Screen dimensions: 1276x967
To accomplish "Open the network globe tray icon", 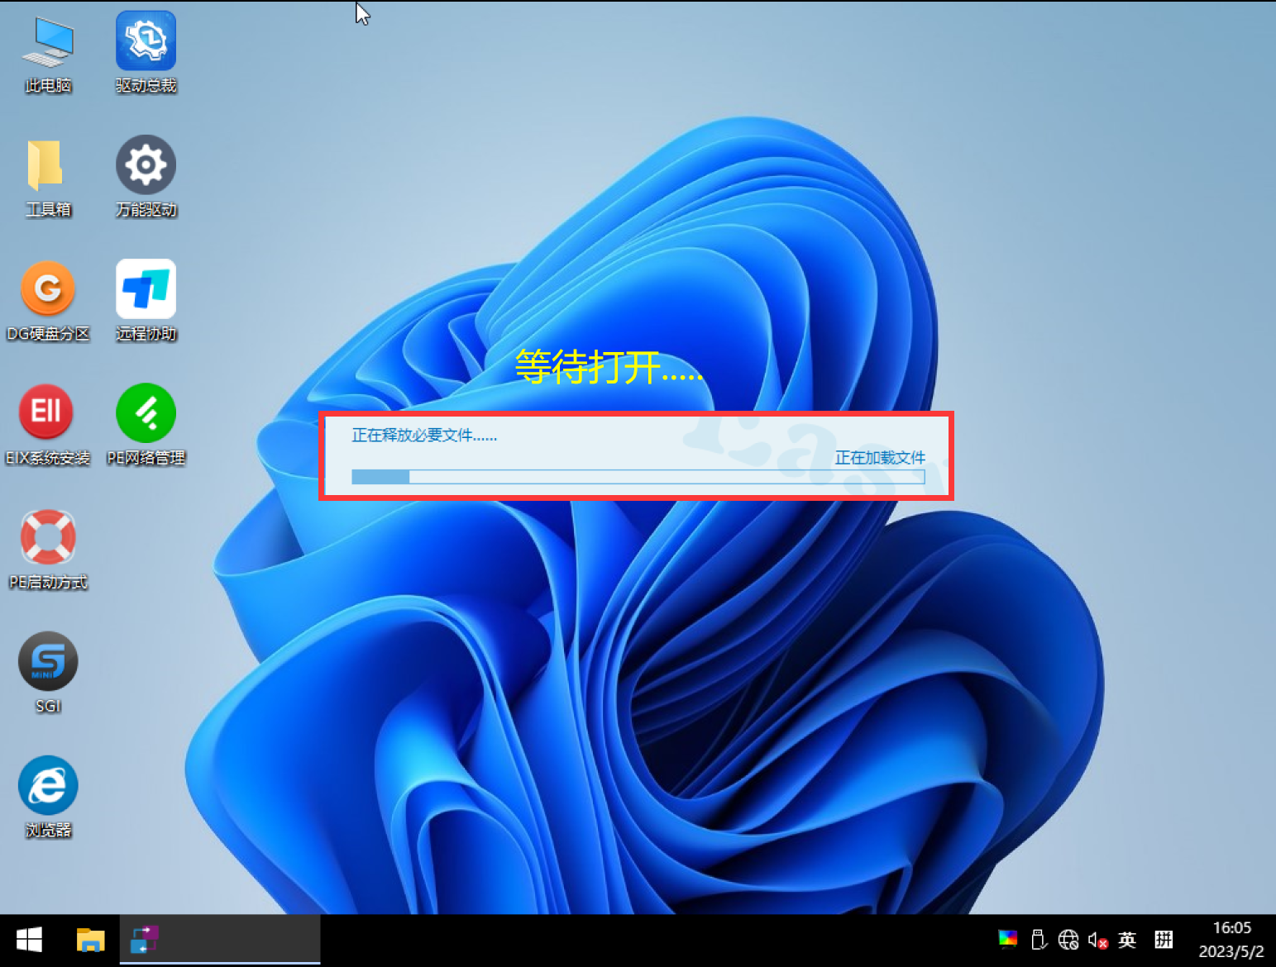I will [x=1068, y=940].
